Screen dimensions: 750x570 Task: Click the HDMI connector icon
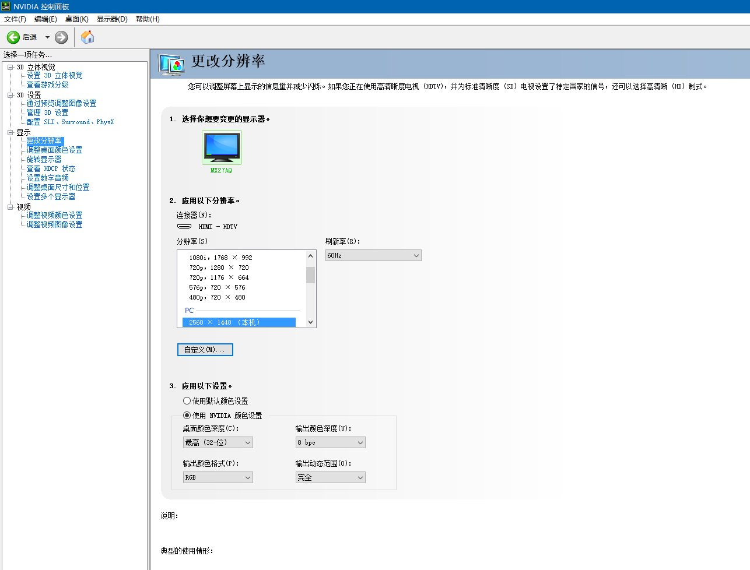click(x=184, y=227)
